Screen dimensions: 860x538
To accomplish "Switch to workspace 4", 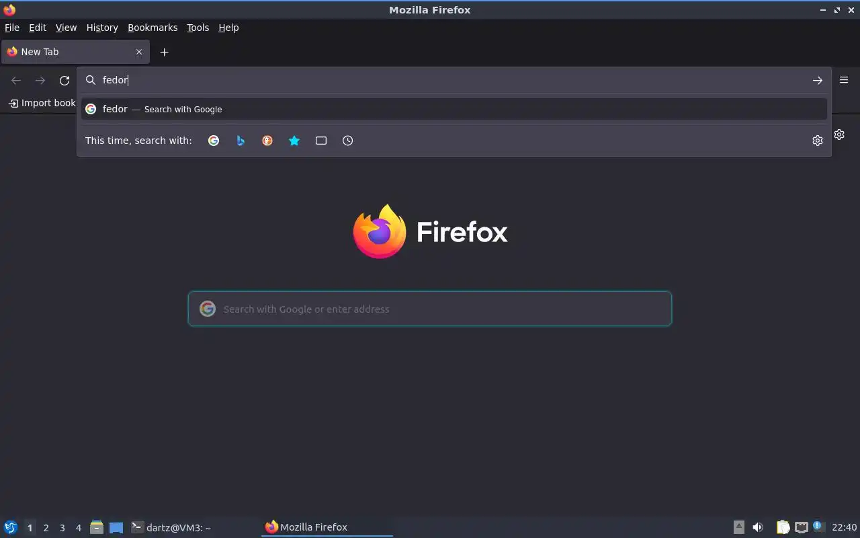I will pos(78,528).
